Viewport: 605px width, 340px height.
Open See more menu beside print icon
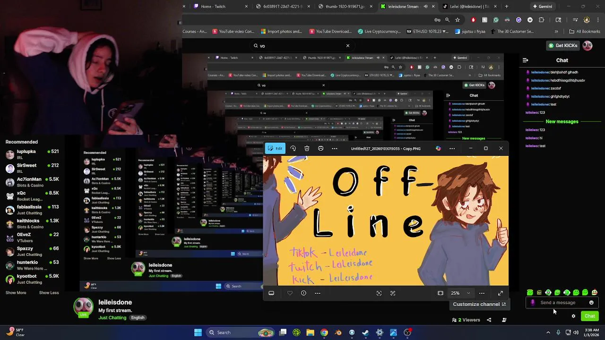335,148
